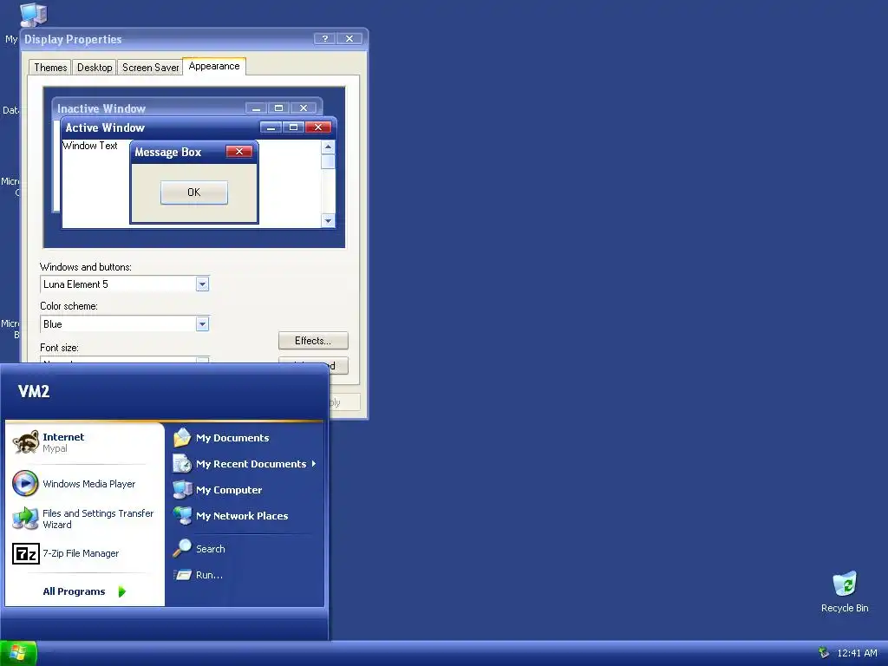Click the My Computer desktop icon at top
This screenshot has height=666, width=888.
point(33,15)
